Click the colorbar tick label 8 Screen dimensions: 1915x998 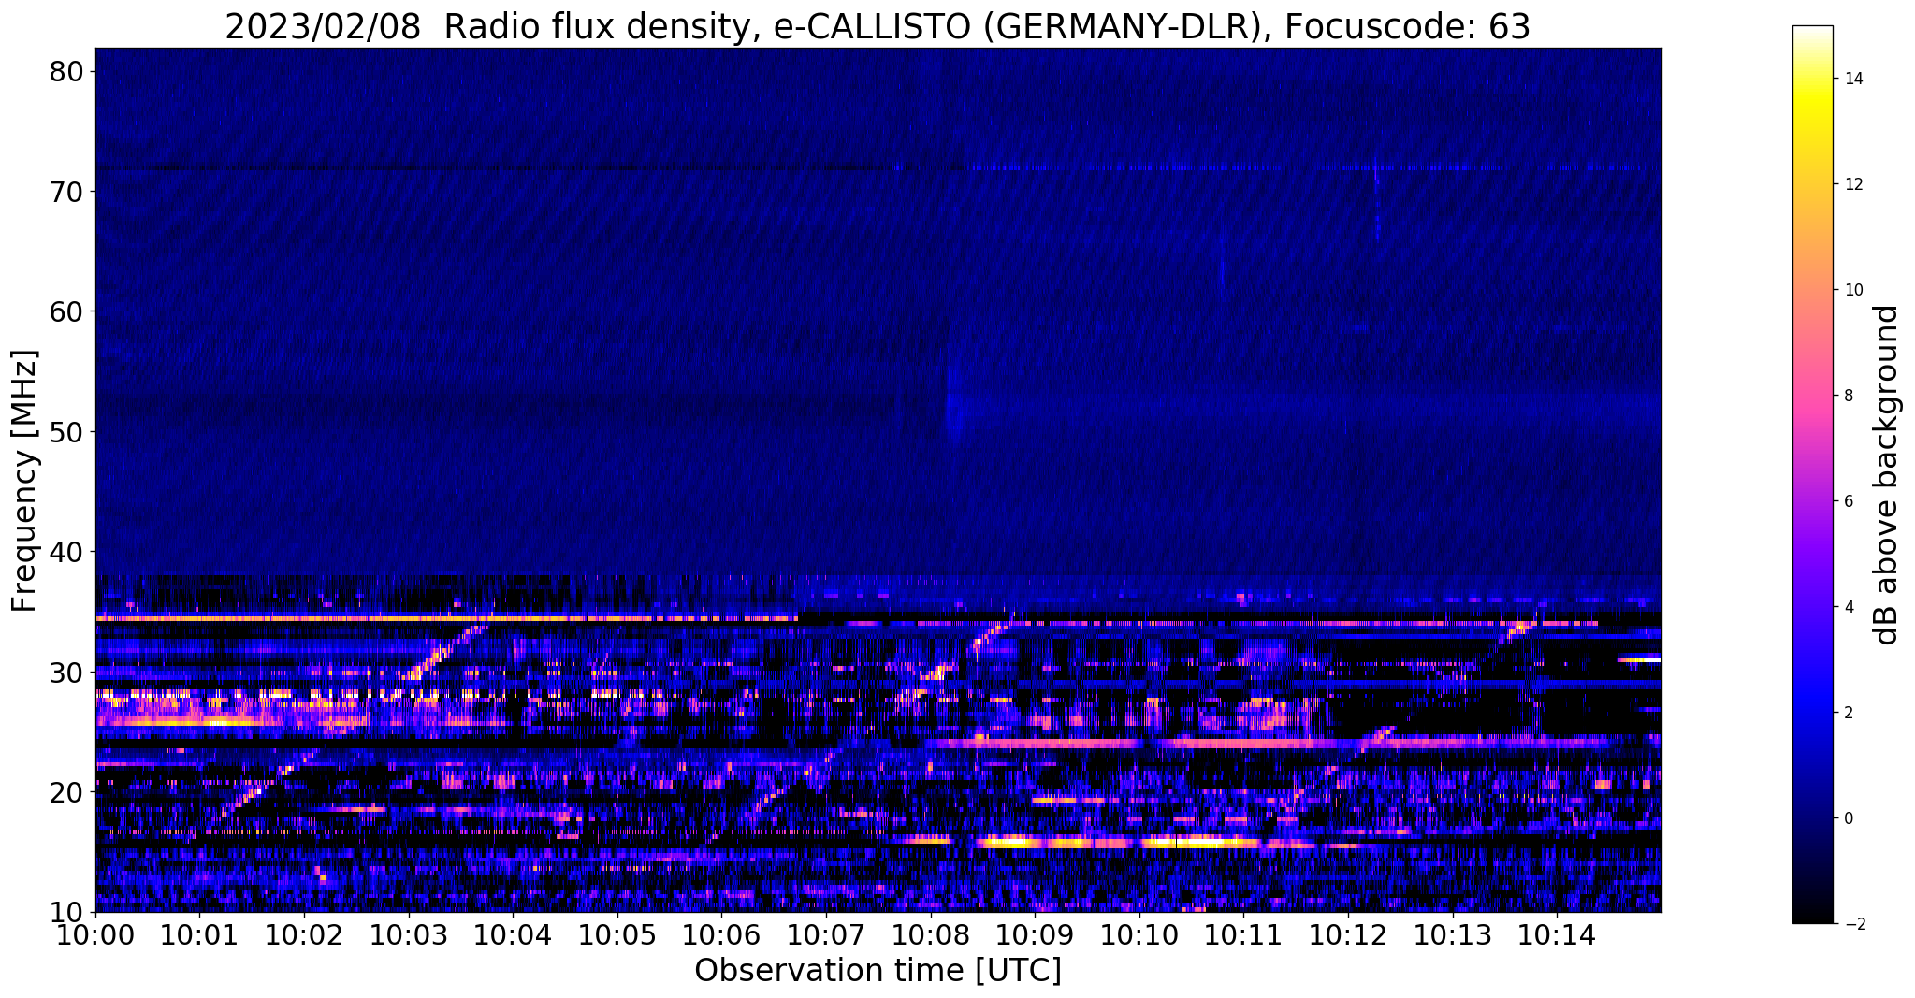point(1849,396)
